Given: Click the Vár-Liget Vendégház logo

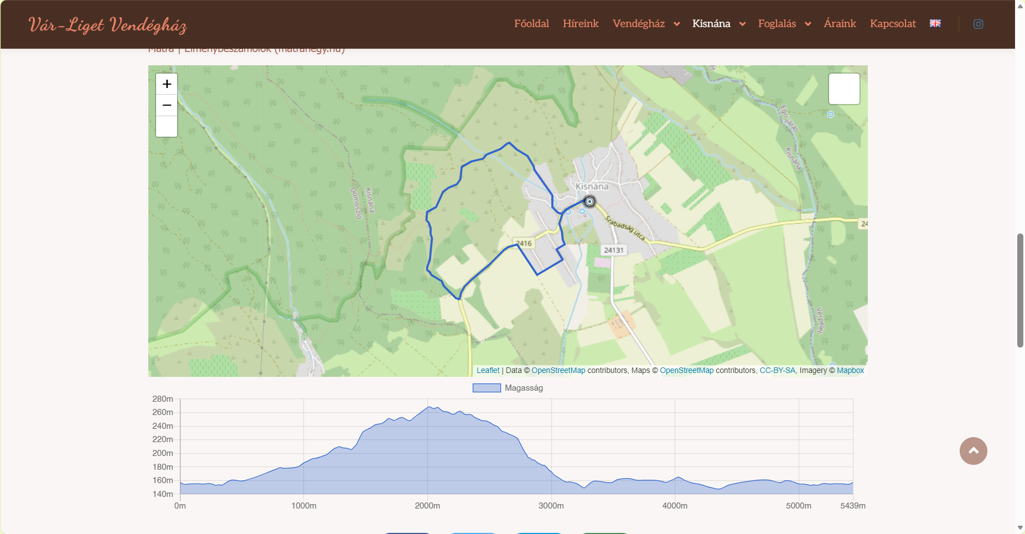Looking at the screenshot, I should [x=107, y=25].
